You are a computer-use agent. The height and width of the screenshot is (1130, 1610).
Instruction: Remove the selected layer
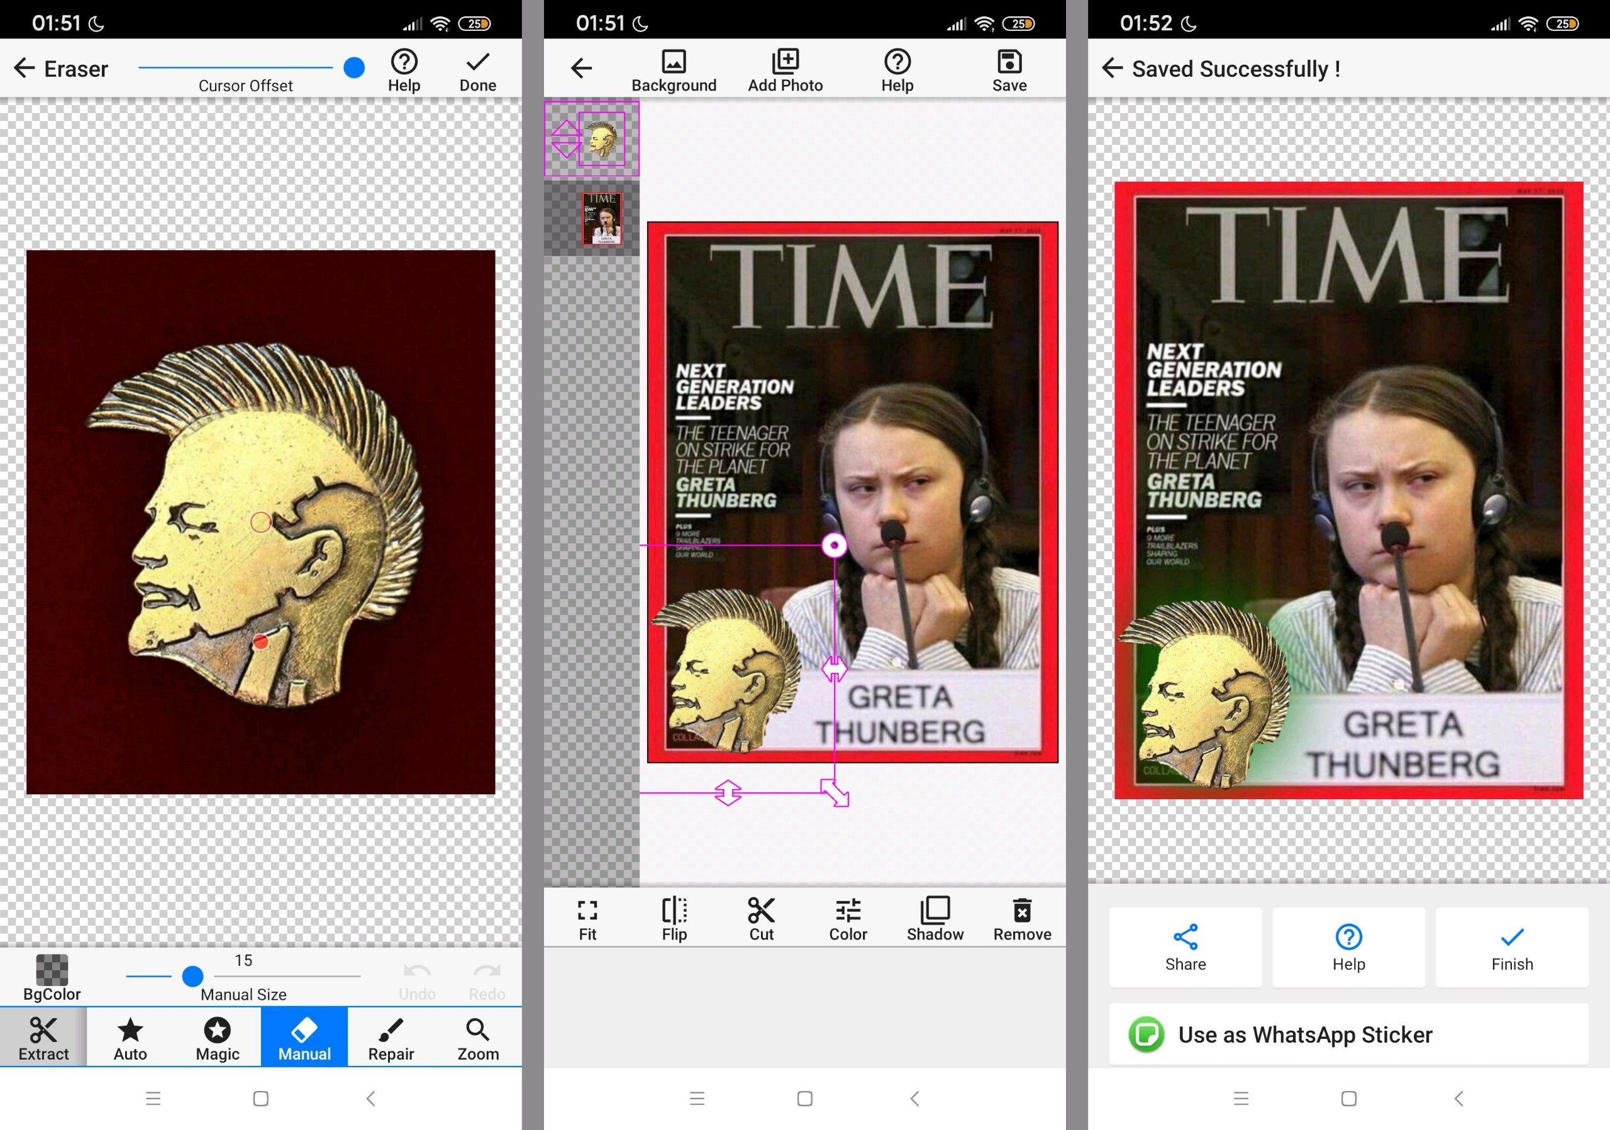[x=1022, y=918]
